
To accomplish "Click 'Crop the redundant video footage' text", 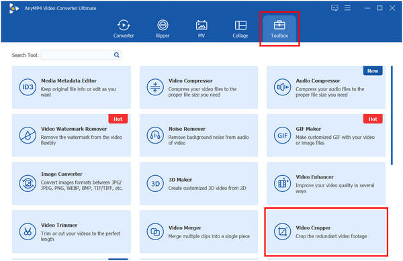I will (x=331, y=236).
